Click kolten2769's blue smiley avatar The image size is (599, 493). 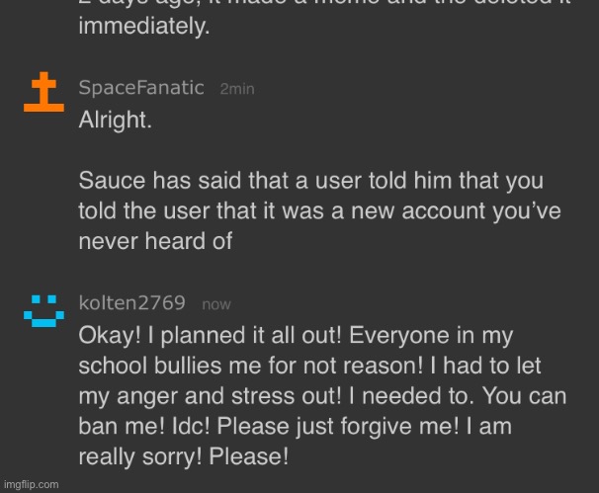(x=42, y=310)
